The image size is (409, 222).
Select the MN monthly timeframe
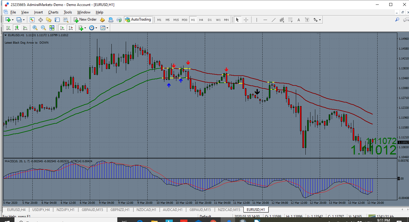coord(226,20)
